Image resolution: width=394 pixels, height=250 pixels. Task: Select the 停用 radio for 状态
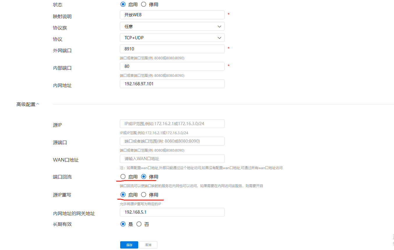(144, 4)
